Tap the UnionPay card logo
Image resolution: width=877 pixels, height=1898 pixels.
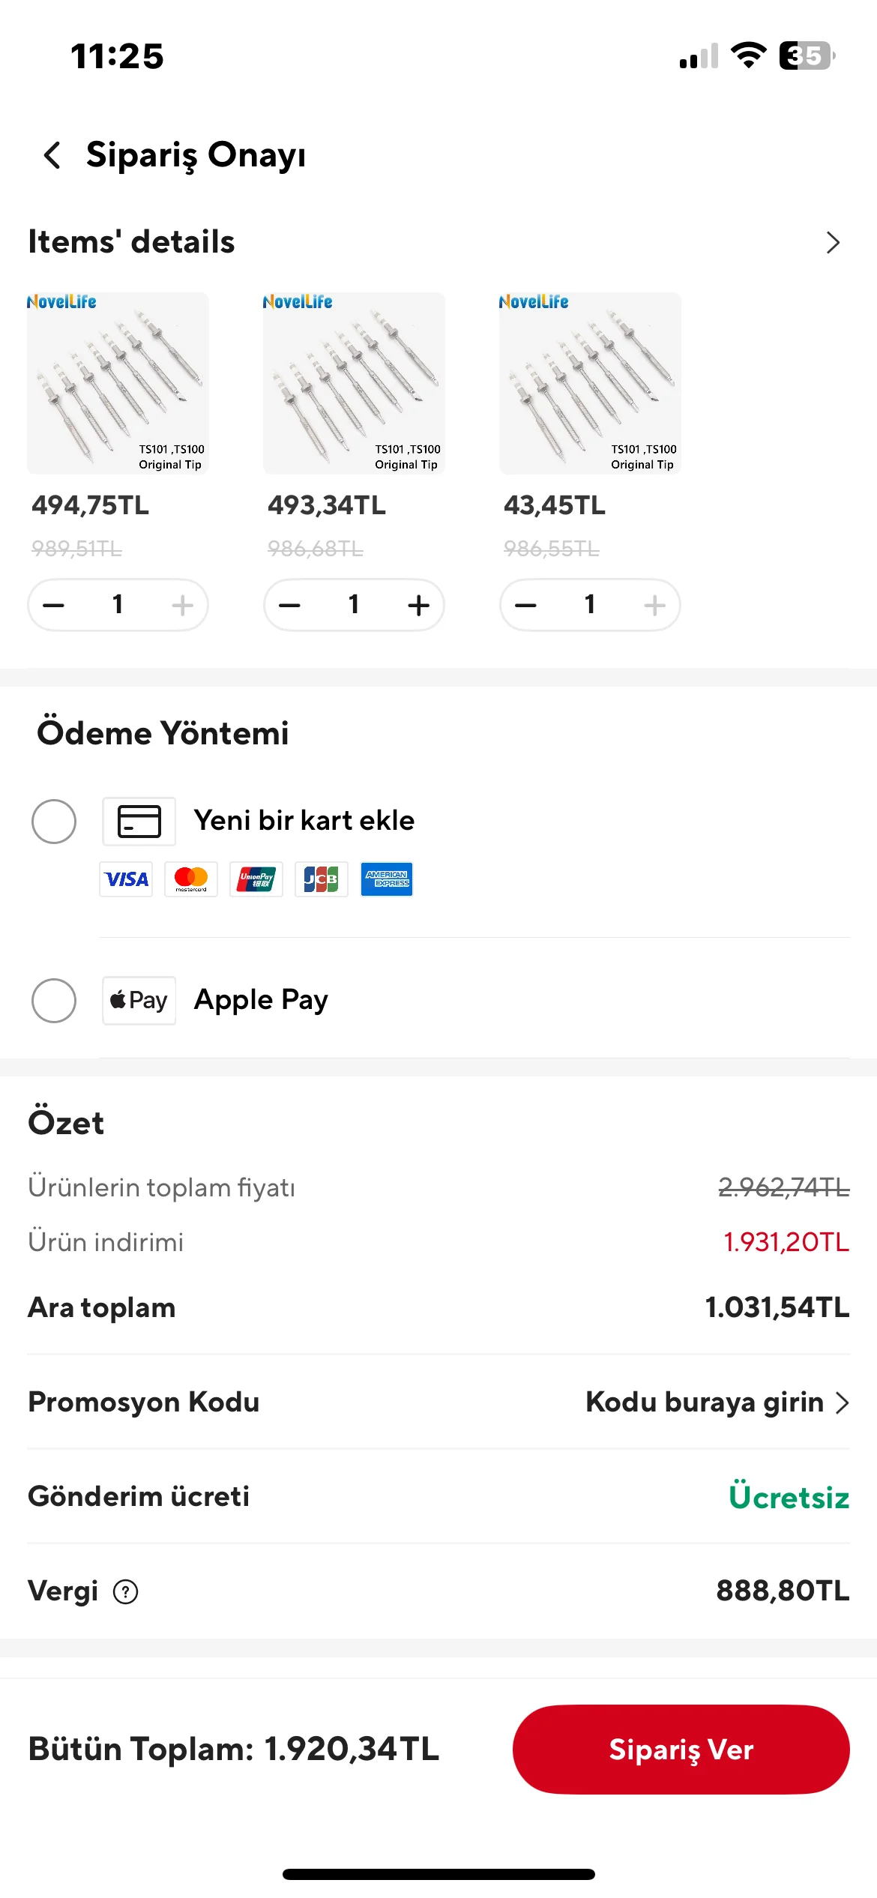(256, 879)
